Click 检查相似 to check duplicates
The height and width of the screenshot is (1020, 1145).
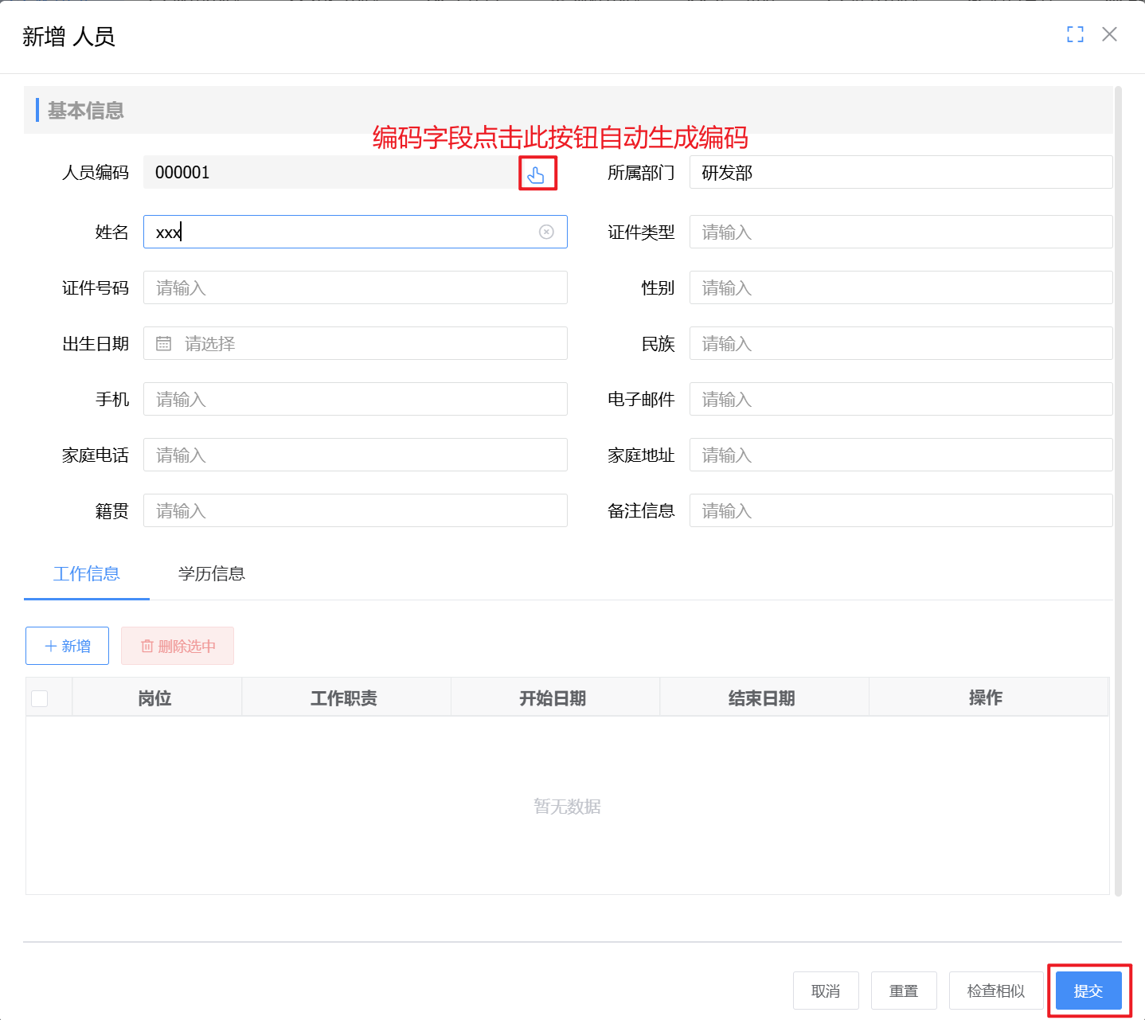[995, 991]
